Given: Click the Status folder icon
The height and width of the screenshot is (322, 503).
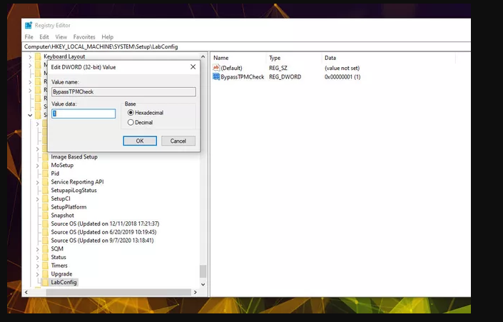Looking at the screenshot, I should click(x=46, y=257).
